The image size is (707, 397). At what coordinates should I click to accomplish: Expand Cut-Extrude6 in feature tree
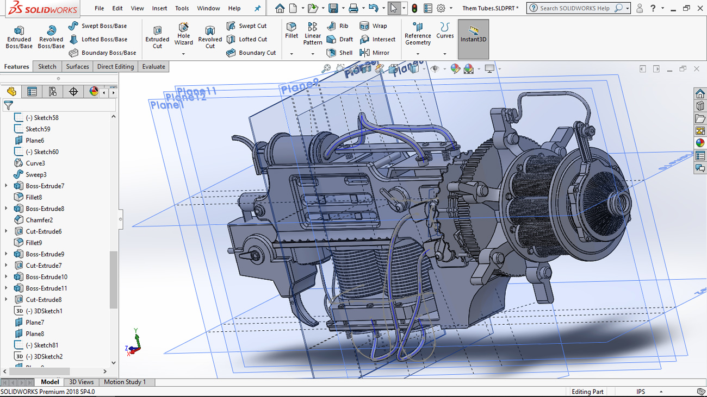pyautogui.click(x=6, y=231)
